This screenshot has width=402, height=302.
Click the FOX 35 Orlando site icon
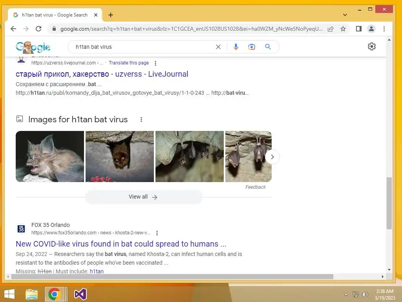coord(21,228)
